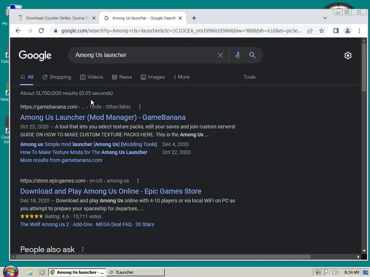Image resolution: width=370 pixels, height=277 pixels.
Task: Bookmark this page with the star
Action: (321, 31)
